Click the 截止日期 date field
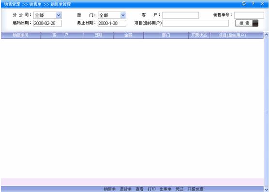Screen dimensions: 269x192 click(112, 23)
